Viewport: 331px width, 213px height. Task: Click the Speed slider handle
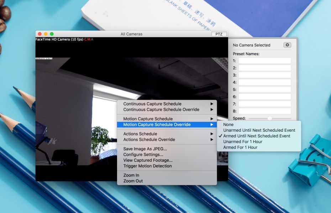(269, 119)
